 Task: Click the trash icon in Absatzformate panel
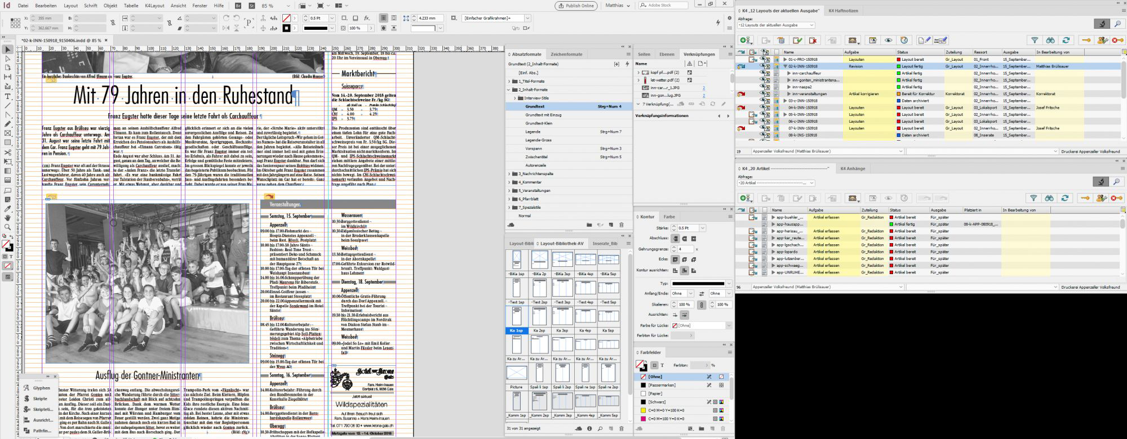click(622, 225)
